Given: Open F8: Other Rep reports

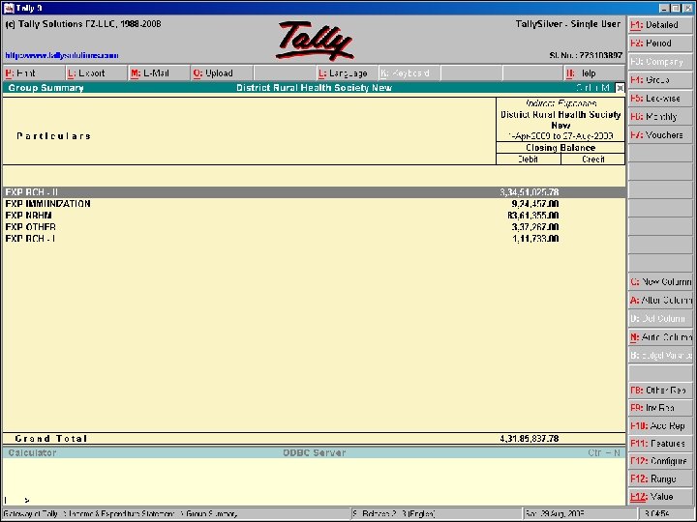Looking at the screenshot, I should point(660,391).
